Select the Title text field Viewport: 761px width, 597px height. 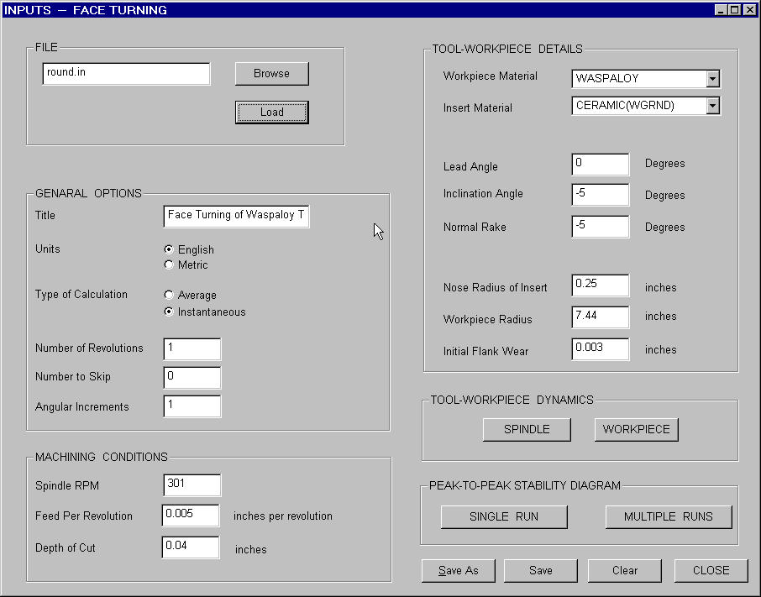[236, 216]
